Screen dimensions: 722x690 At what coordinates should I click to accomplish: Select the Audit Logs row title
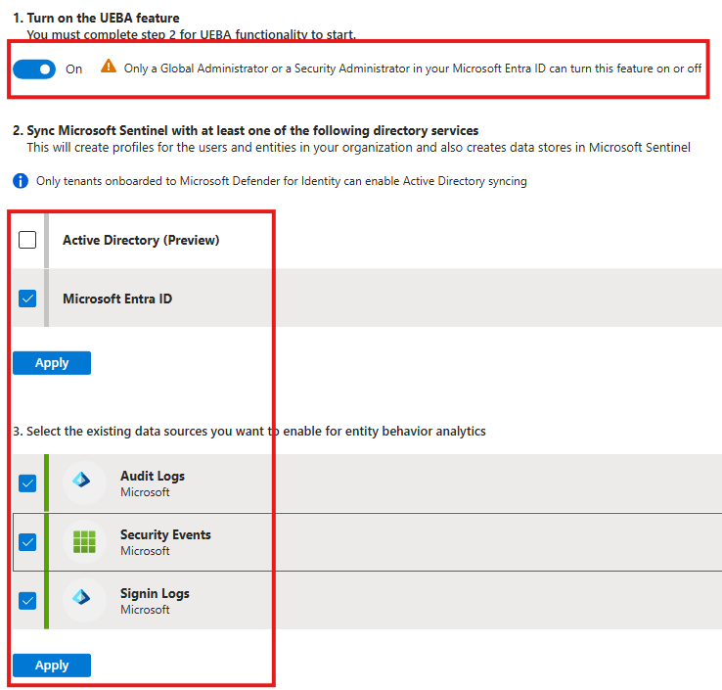click(153, 476)
